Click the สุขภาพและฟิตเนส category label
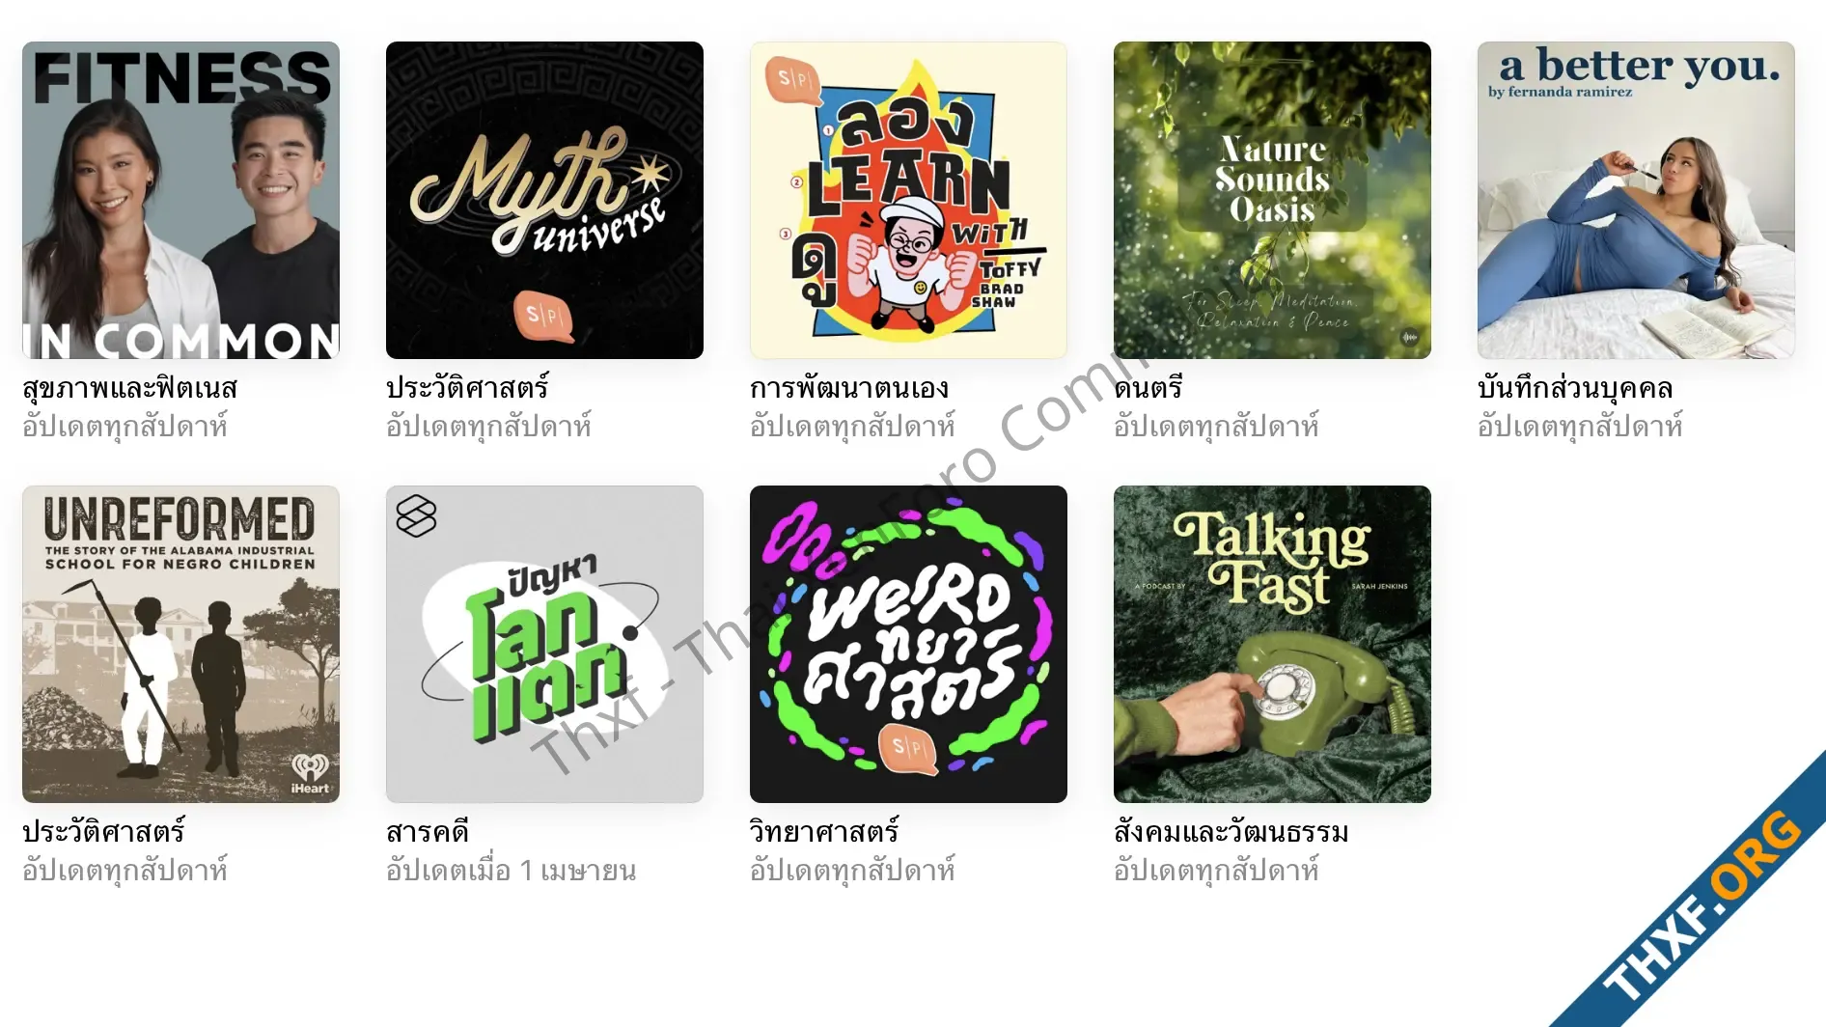Screen dimensions: 1826x1027 [129, 388]
